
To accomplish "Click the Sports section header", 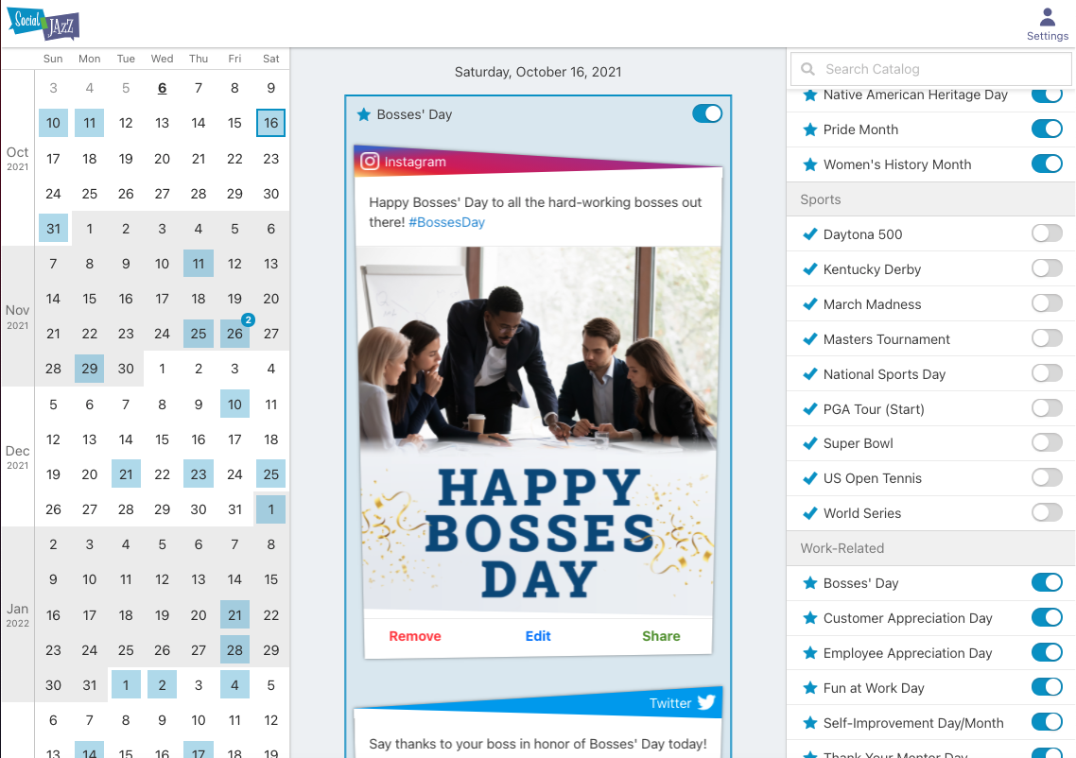I will pos(930,199).
